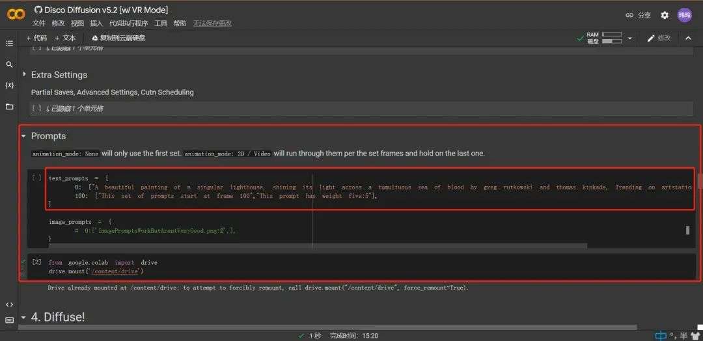Click the share link icon
The height and width of the screenshot is (341, 703).
tap(629, 15)
